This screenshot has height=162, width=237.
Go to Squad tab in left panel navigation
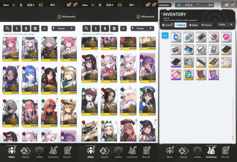click(x=25, y=152)
